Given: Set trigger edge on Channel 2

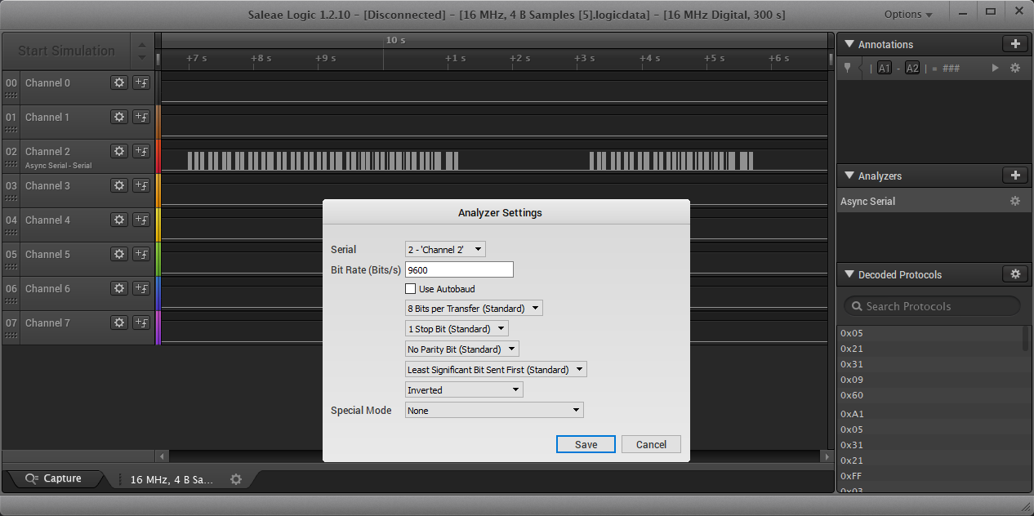Looking at the screenshot, I should pos(141,151).
